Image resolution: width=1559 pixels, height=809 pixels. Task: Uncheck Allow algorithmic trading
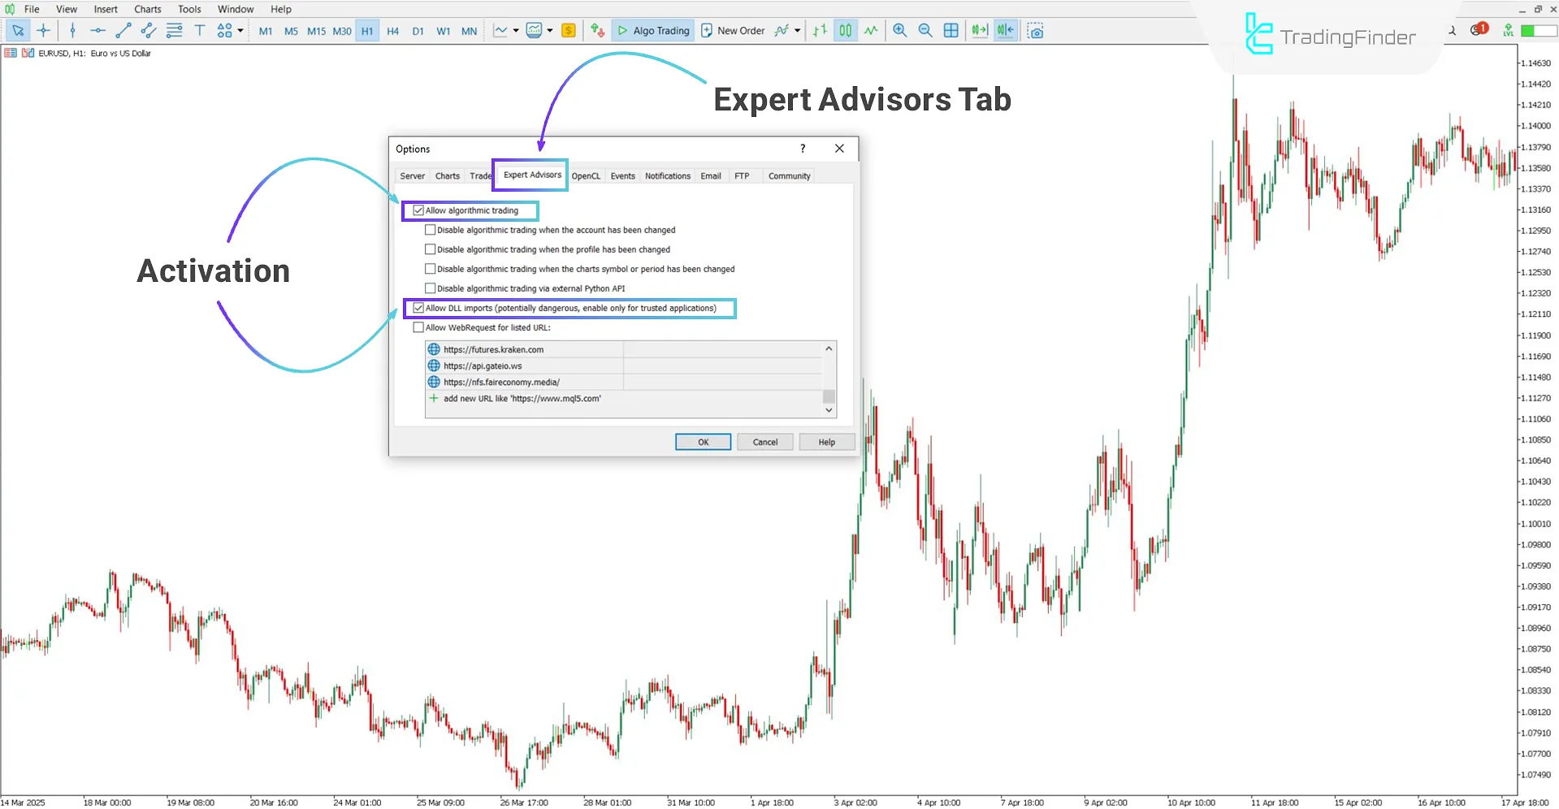coord(418,210)
